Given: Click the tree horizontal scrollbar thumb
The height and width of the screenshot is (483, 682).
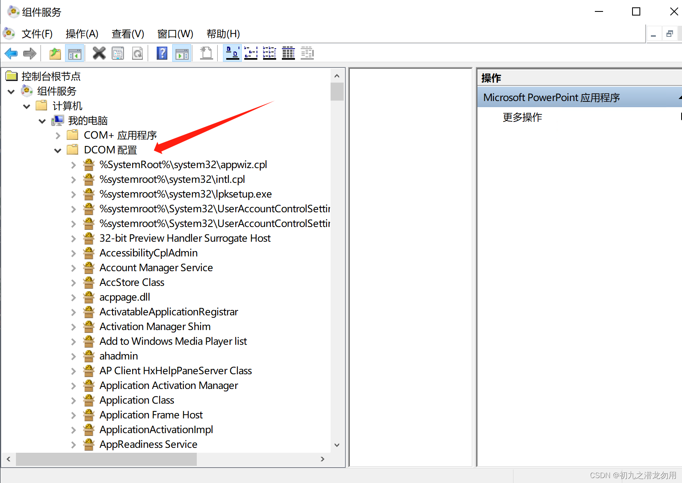Looking at the screenshot, I should [x=106, y=459].
